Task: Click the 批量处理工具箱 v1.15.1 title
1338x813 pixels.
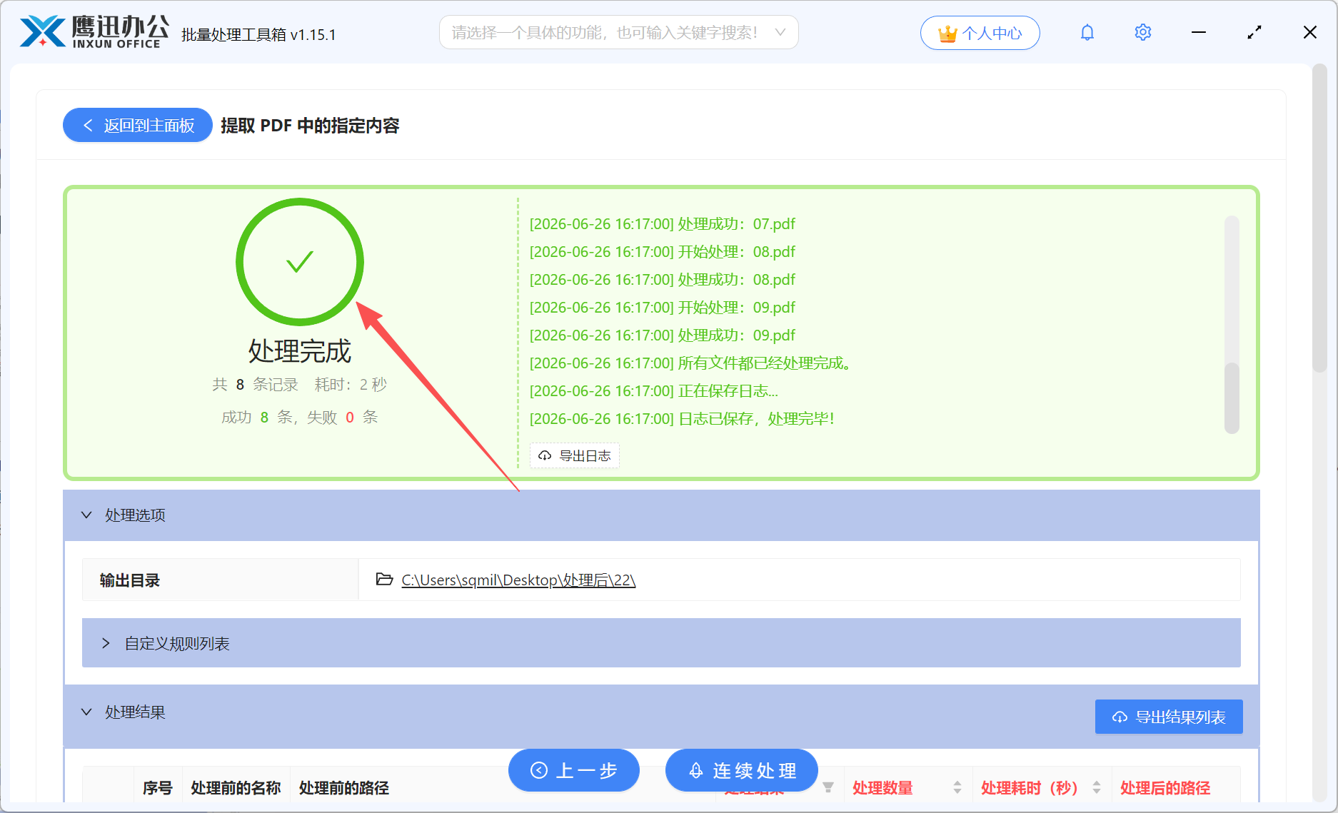Action: pos(258,35)
